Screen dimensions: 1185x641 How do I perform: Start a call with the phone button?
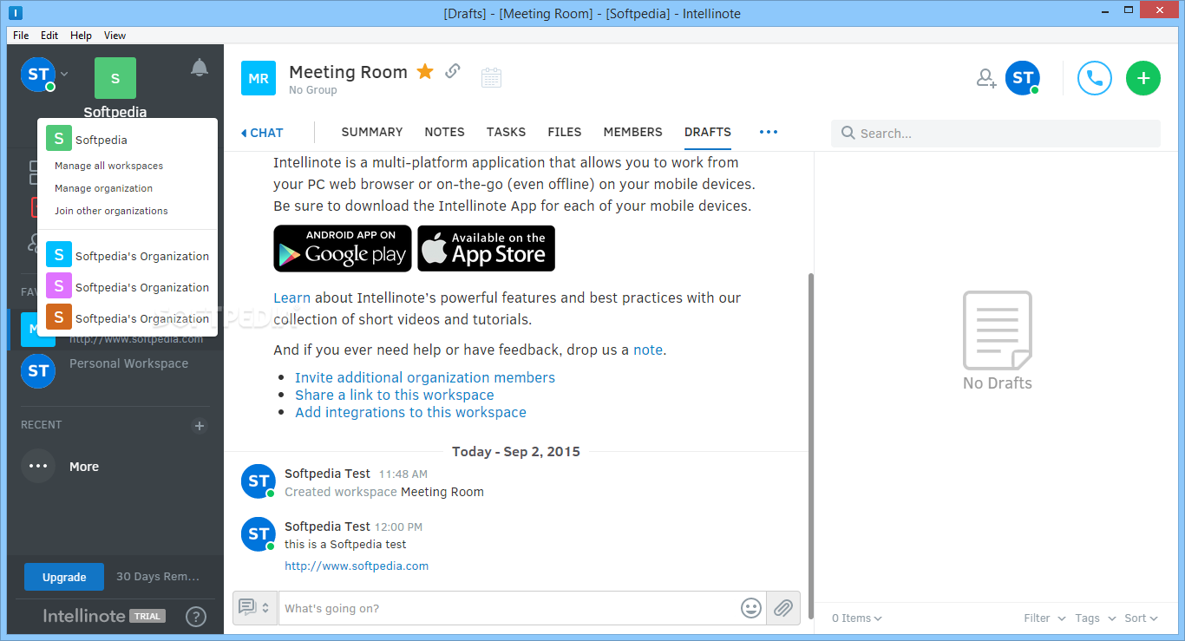[x=1095, y=78]
